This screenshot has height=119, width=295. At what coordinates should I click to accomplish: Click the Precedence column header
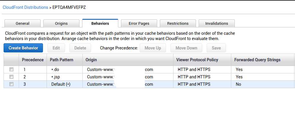point(33,60)
